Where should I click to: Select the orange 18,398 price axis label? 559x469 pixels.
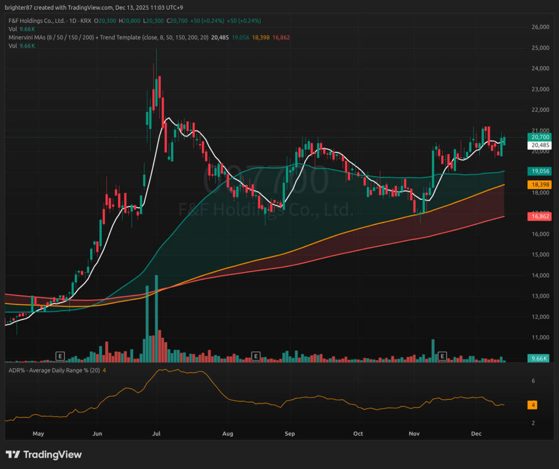pyautogui.click(x=539, y=185)
